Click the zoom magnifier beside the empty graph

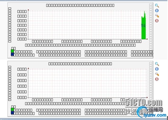[157, 64]
